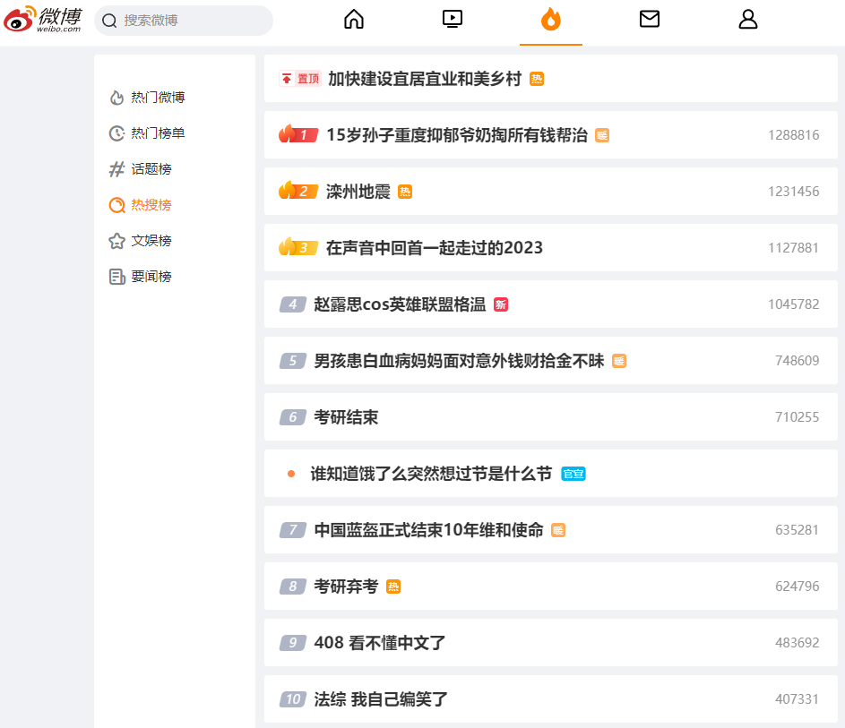Click the clock icon beside 热门榜单

[117, 133]
